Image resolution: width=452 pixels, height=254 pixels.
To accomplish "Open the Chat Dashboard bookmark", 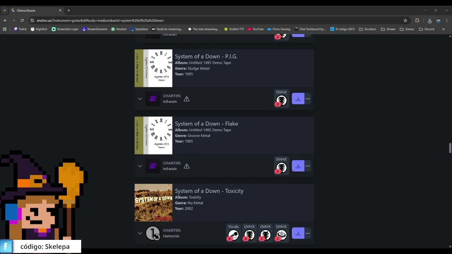I will coord(310,29).
